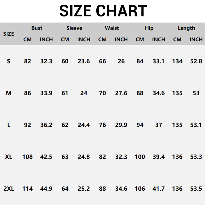
Task: Click the XL size row label
Action: pos(9,157)
